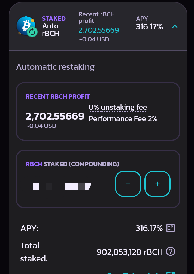Click the 316.17% value beside the calculator
194x274 pixels.
149,228
